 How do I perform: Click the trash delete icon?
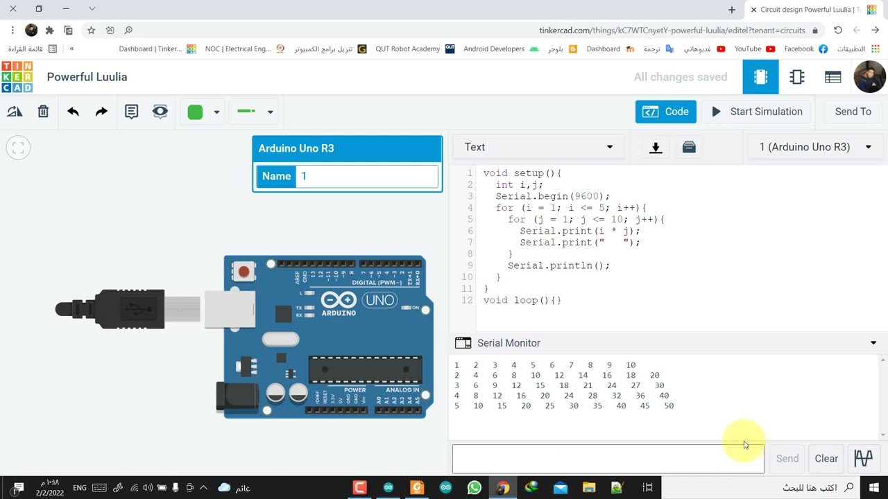43,112
